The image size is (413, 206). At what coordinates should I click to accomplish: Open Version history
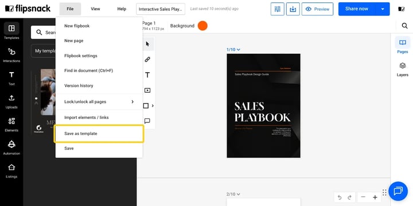pyautogui.click(x=99, y=86)
